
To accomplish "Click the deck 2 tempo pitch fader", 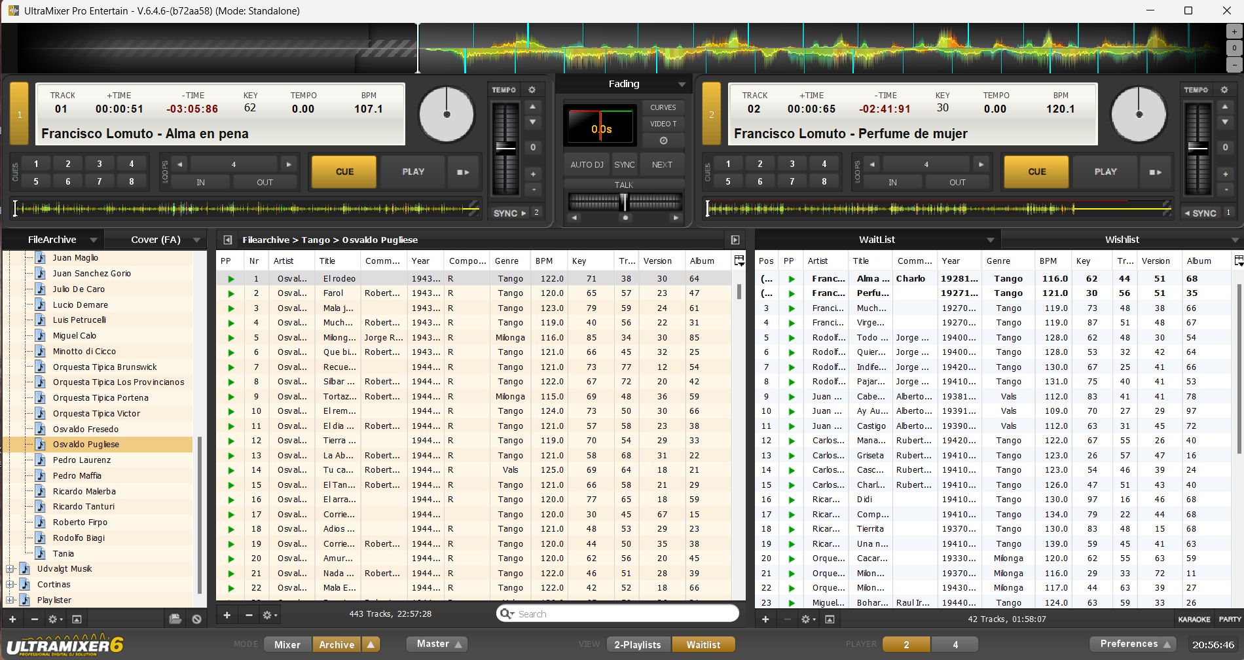I will 1198,147.
